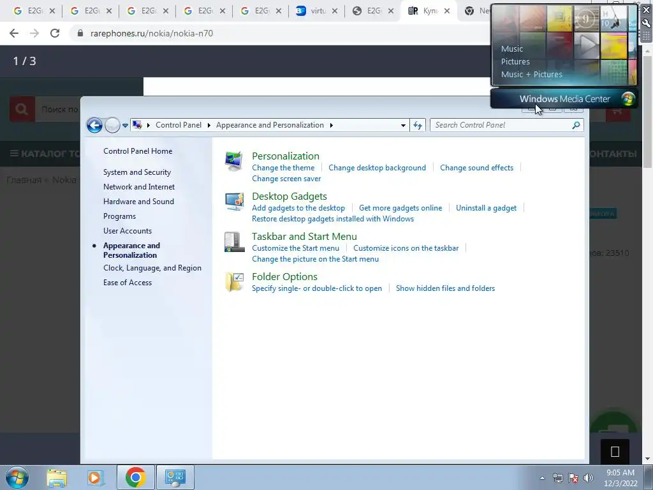The height and width of the screenshot is (490, 653).
Task: Open Control Panel Home
Action: point(138,151)
